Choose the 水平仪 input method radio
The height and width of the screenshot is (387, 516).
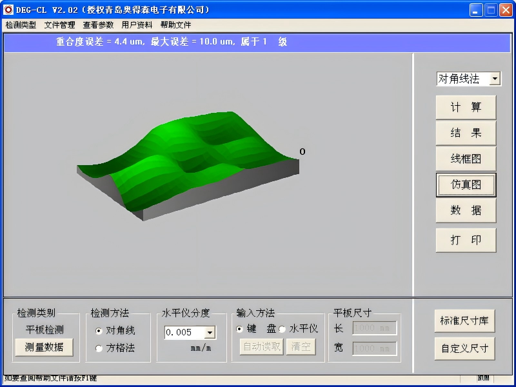[x=283, y=329]
